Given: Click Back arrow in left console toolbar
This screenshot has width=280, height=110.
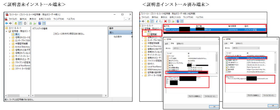Looking at the screenshot, I should point(7,23).
